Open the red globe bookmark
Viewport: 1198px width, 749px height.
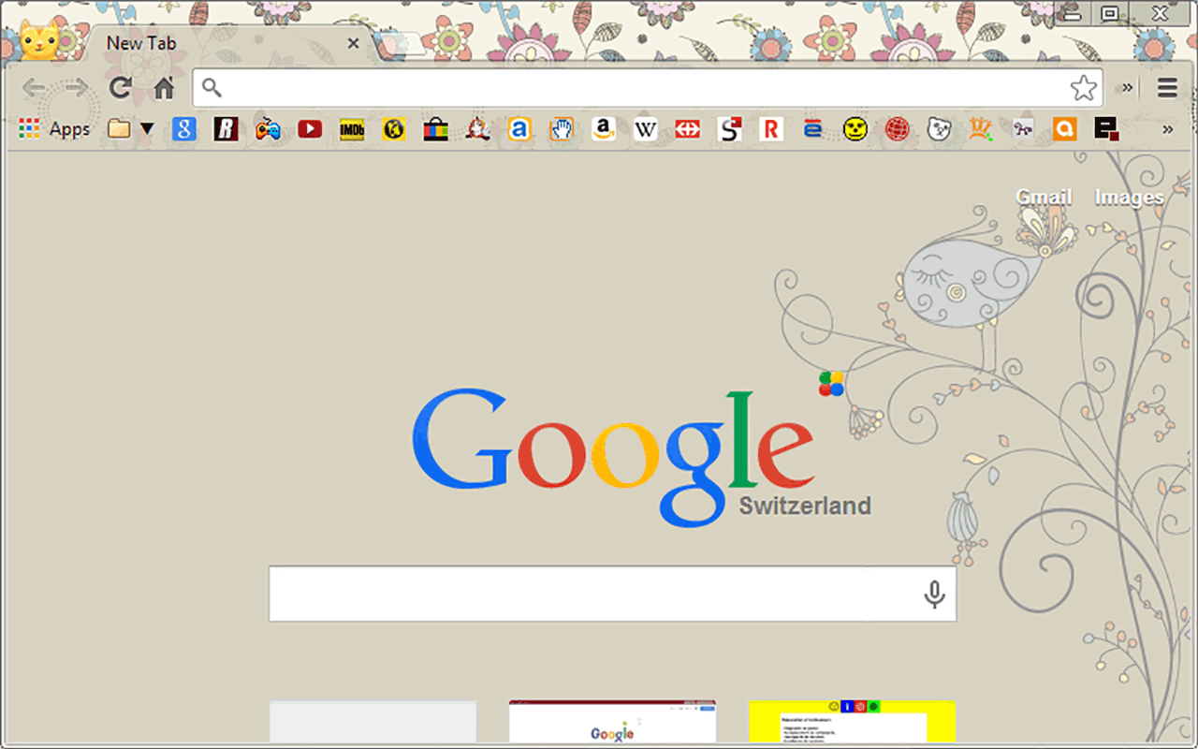(x=898, y=129)
